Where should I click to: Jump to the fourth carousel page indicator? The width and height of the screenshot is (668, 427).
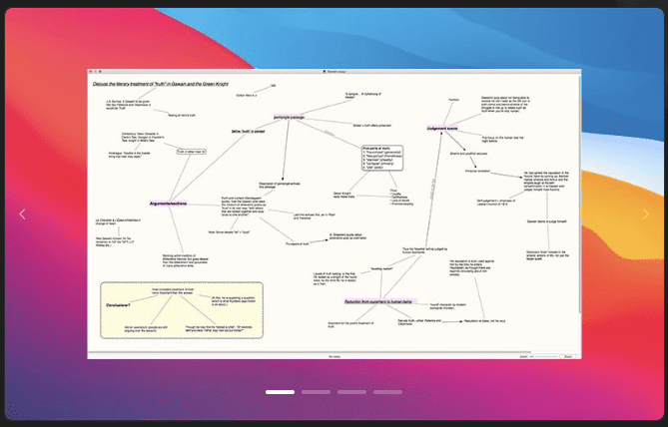387,392
